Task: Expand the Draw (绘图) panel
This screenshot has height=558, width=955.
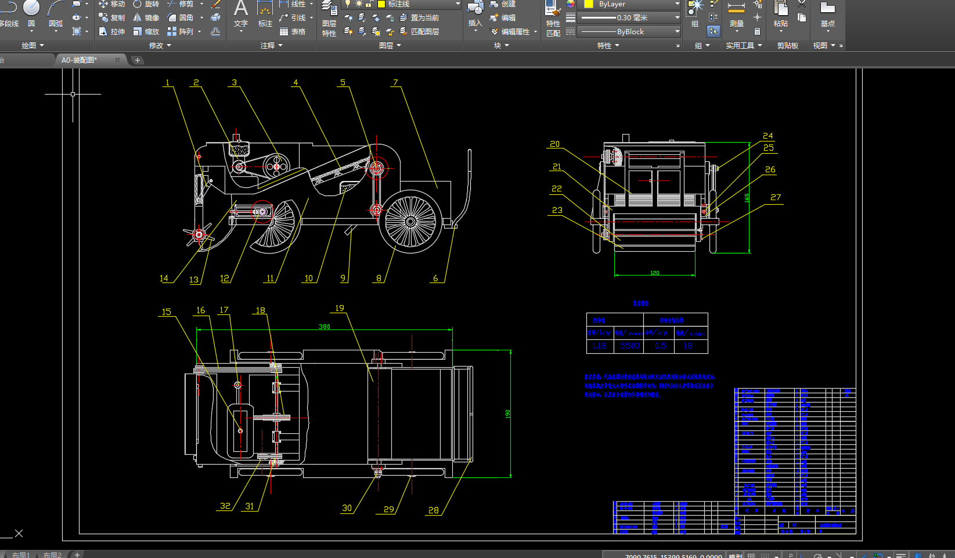Action: [33, 45]
